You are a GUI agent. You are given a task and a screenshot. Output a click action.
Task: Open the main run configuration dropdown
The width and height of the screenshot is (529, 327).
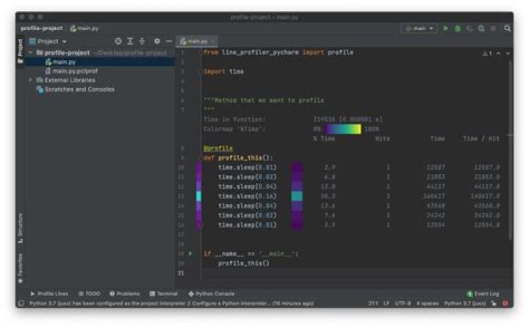[420, 29]
